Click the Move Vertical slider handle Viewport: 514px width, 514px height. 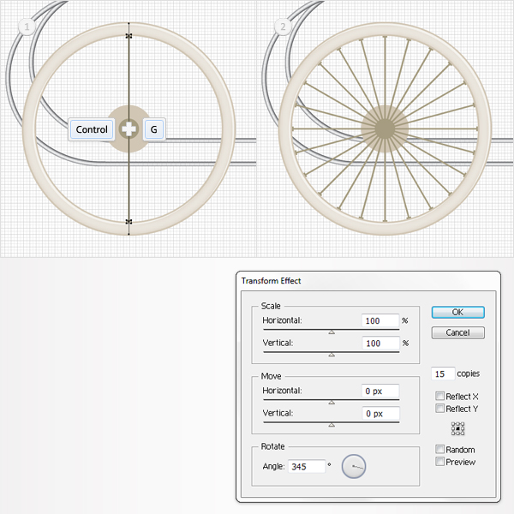332,425
